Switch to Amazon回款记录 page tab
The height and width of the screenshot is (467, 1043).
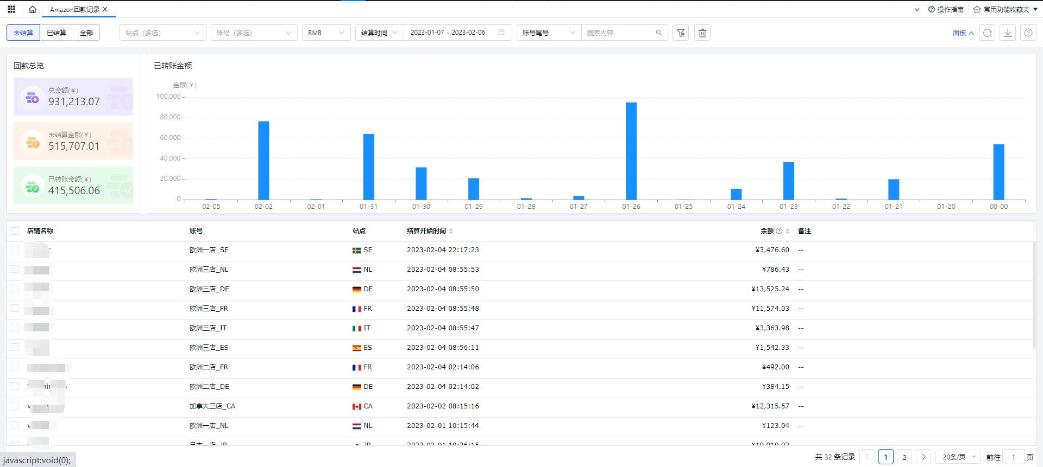pyautogui.click(x=74, y=9)
